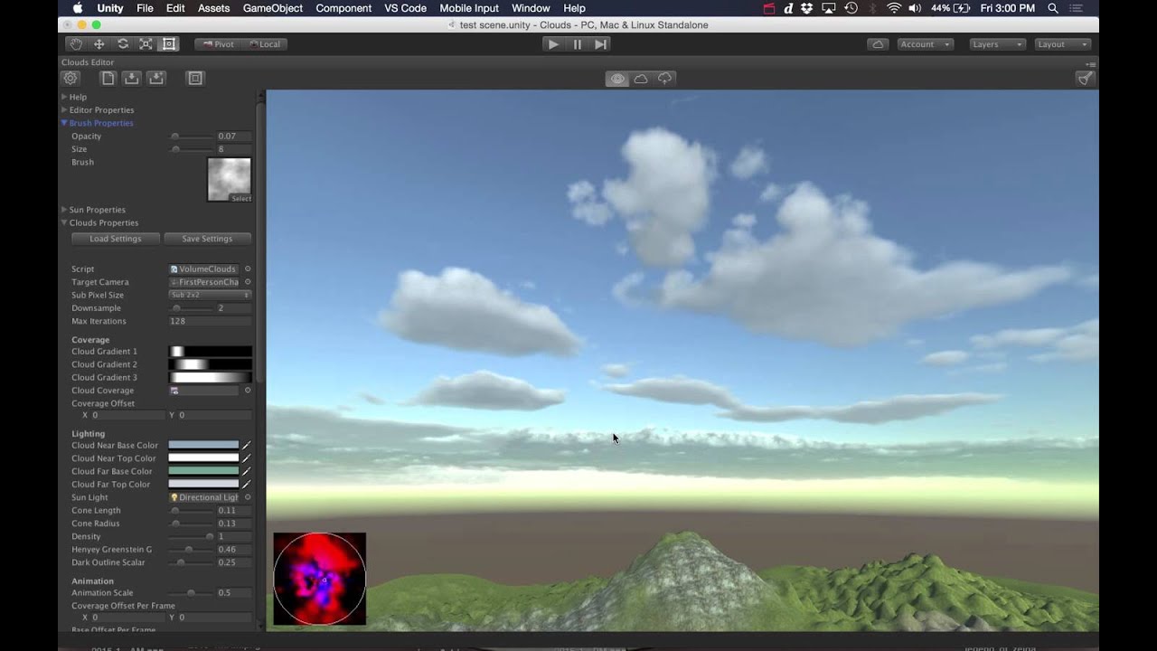Viewport: 1157px width, 651px height.
Task: Pause the game playback
Action: [578, 44]
